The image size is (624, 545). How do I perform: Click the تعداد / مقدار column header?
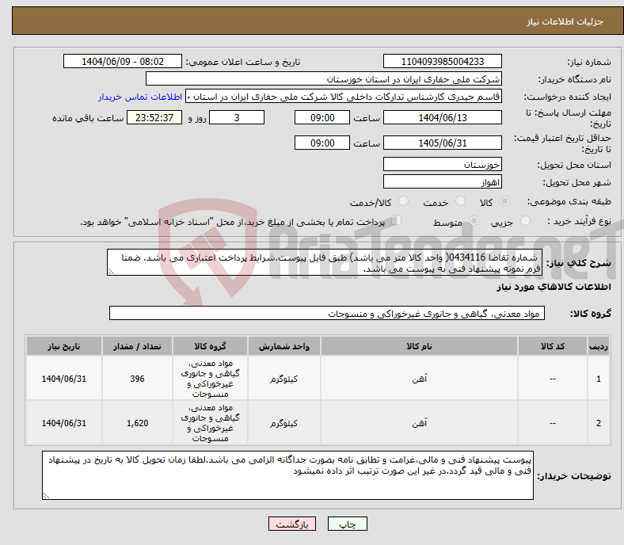137,346
